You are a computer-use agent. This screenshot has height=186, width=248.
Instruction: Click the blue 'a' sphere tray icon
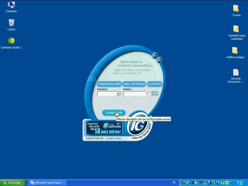pos(218,183)
